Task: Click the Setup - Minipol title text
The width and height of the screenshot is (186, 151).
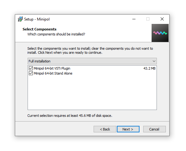Action: 37,19
